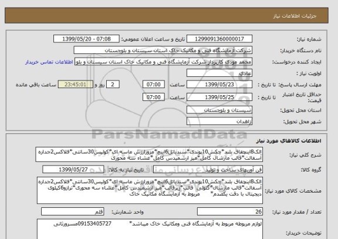This screenshot has width=338, height=239.
Task: Click the response deadline date 1399/05/23
Action: point(219,85)
